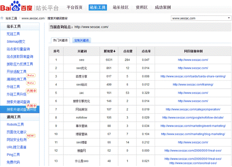Open the seo/real-seo URL link
This screenshot has height=167, width=232.
click(x=193, y=163)
